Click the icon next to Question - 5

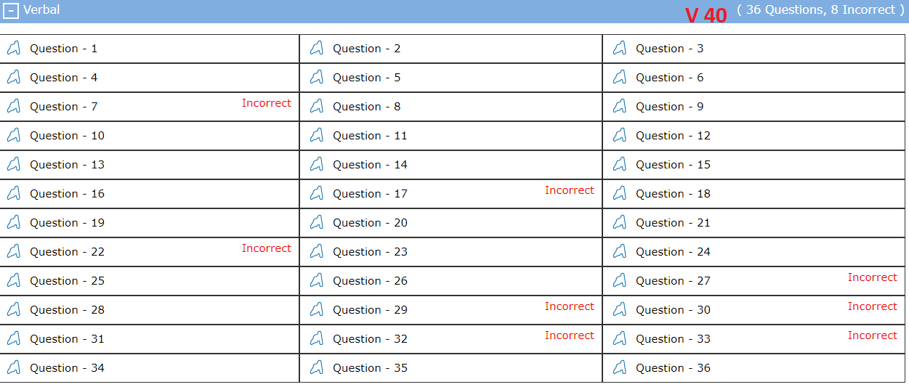tap(316, 78)
